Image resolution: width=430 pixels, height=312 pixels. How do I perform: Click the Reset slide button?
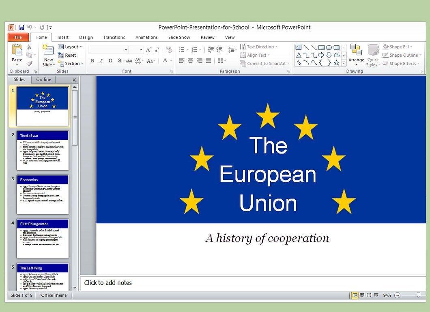[67, 56]
